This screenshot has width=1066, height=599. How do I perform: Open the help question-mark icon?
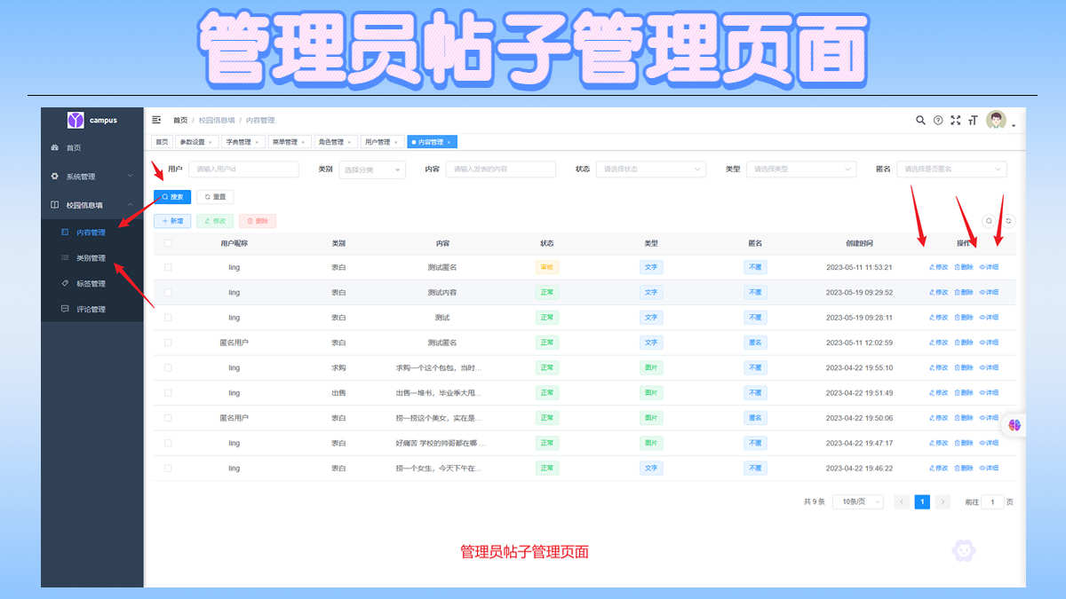coord(938,120)
